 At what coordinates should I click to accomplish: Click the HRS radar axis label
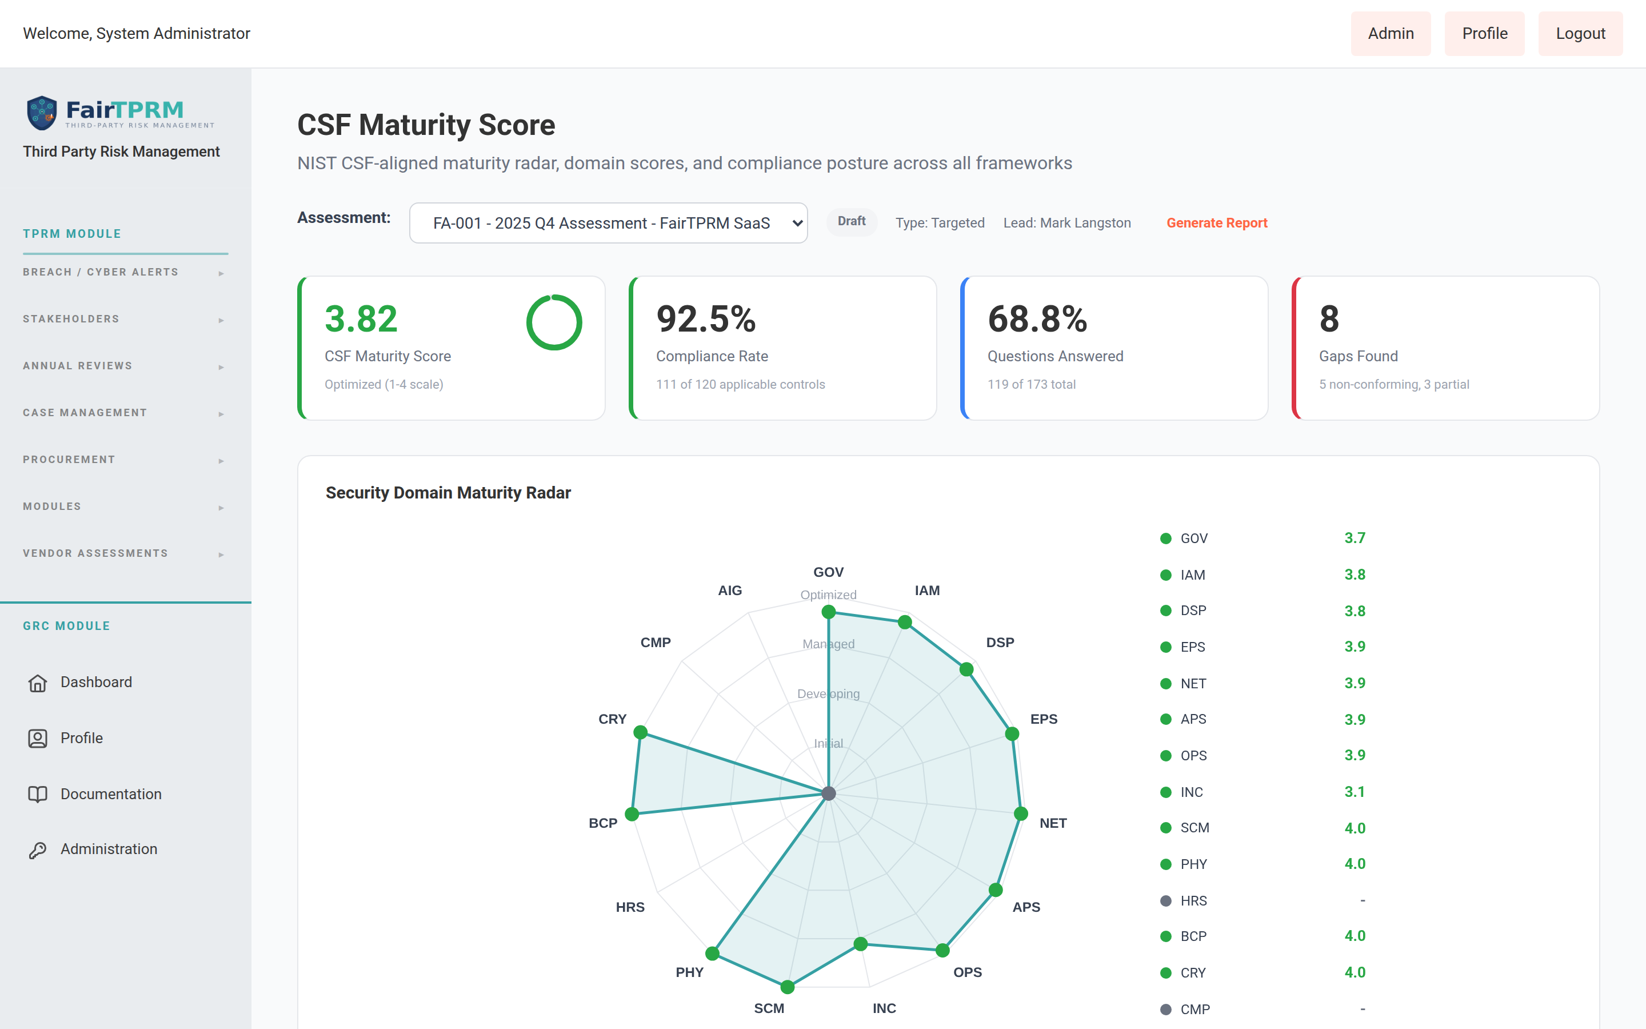pos(630,907)
